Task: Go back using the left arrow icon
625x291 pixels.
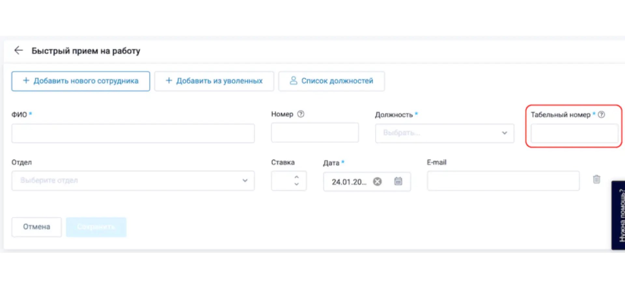Action: 19,50
